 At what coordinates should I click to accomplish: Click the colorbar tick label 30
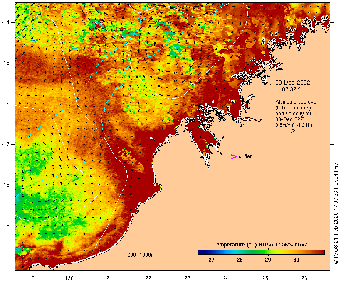[x=296, y=260]
